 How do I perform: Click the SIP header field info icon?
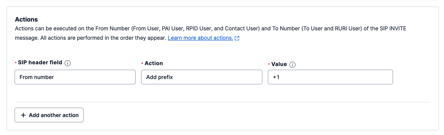[68, 63]
